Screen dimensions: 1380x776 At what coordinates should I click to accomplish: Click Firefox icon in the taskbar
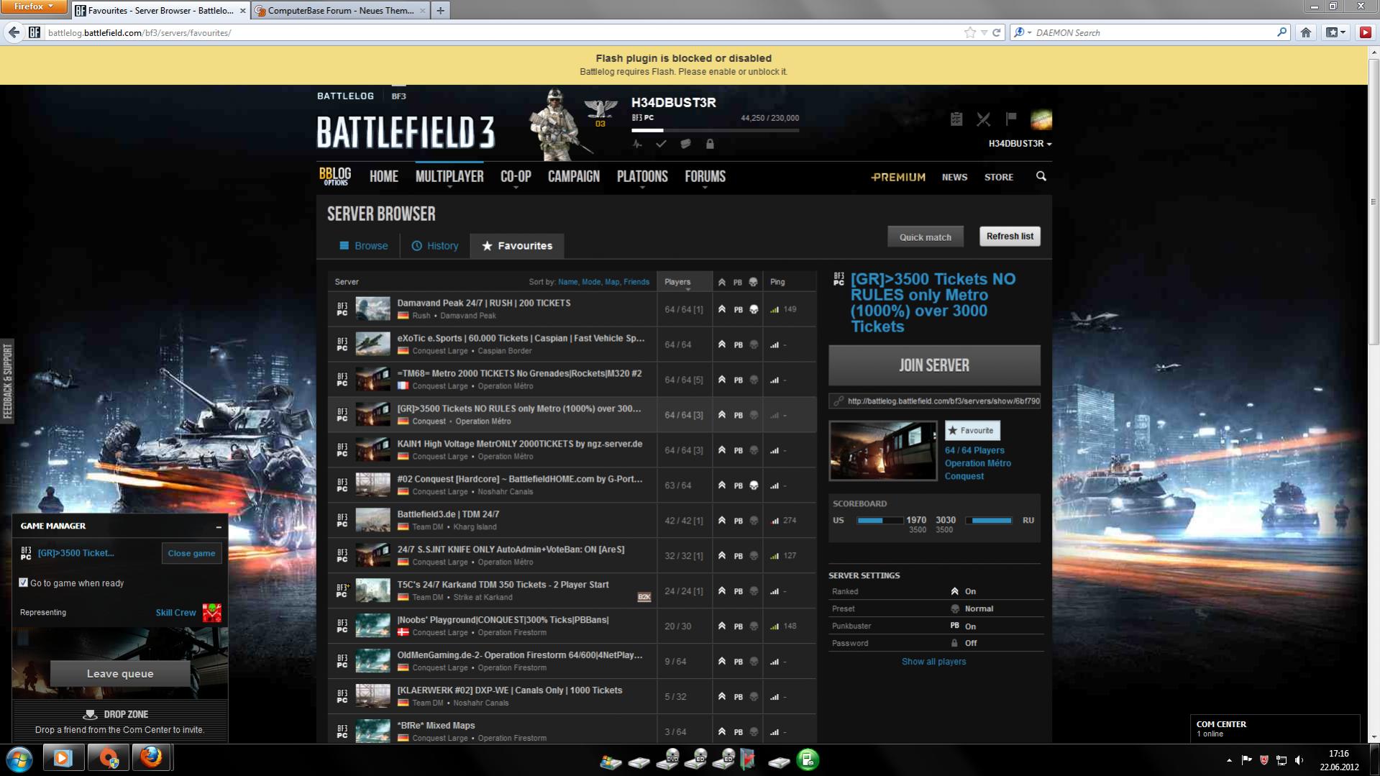[x=151, y=758]
